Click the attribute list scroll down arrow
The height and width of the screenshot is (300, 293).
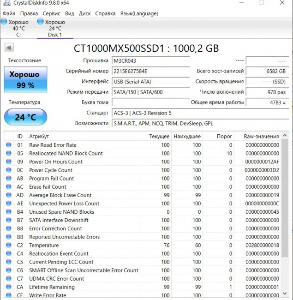285,293
